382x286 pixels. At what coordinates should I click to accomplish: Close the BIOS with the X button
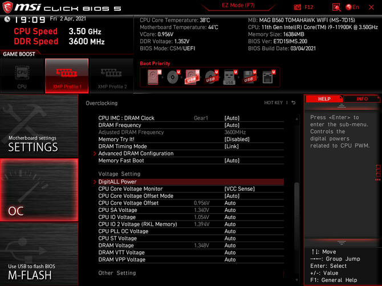click(x=371, y=7)
